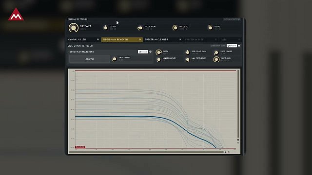The width and height of the screenshot is (312, 175).
Task: Open help icon next to Spectrum Matching
Action: (151, 52)
